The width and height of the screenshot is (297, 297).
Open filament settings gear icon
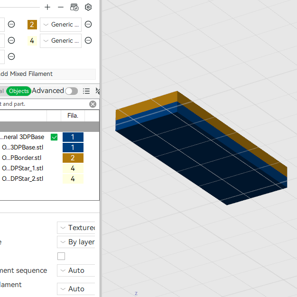88,8
